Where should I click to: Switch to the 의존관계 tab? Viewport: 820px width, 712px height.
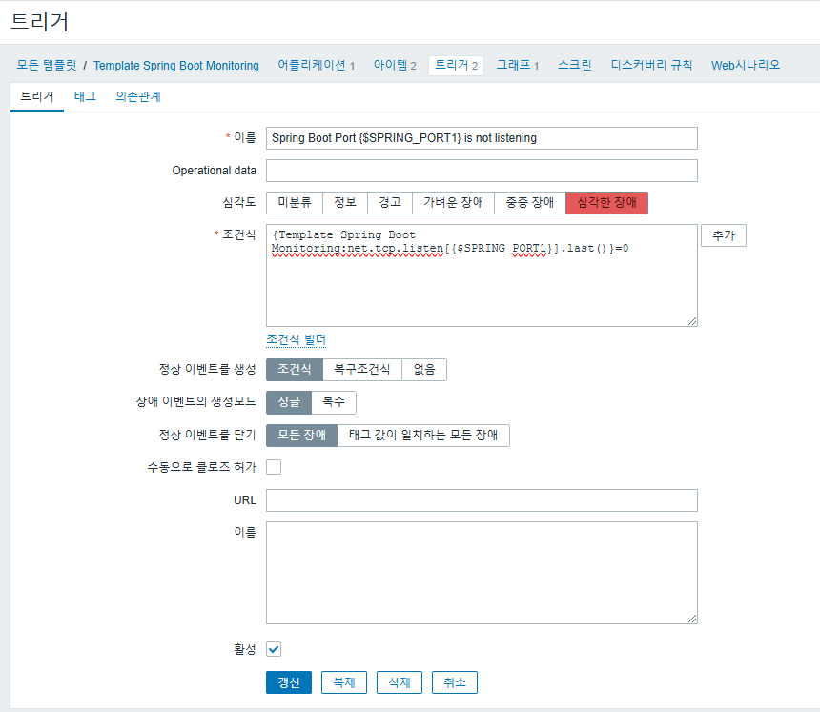[138, 96]
